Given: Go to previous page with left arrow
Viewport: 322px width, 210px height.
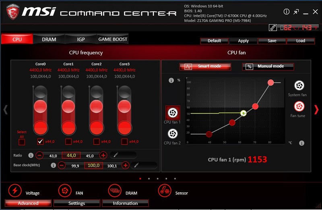Looking at the screenshot, I should (x=6, y=109).
